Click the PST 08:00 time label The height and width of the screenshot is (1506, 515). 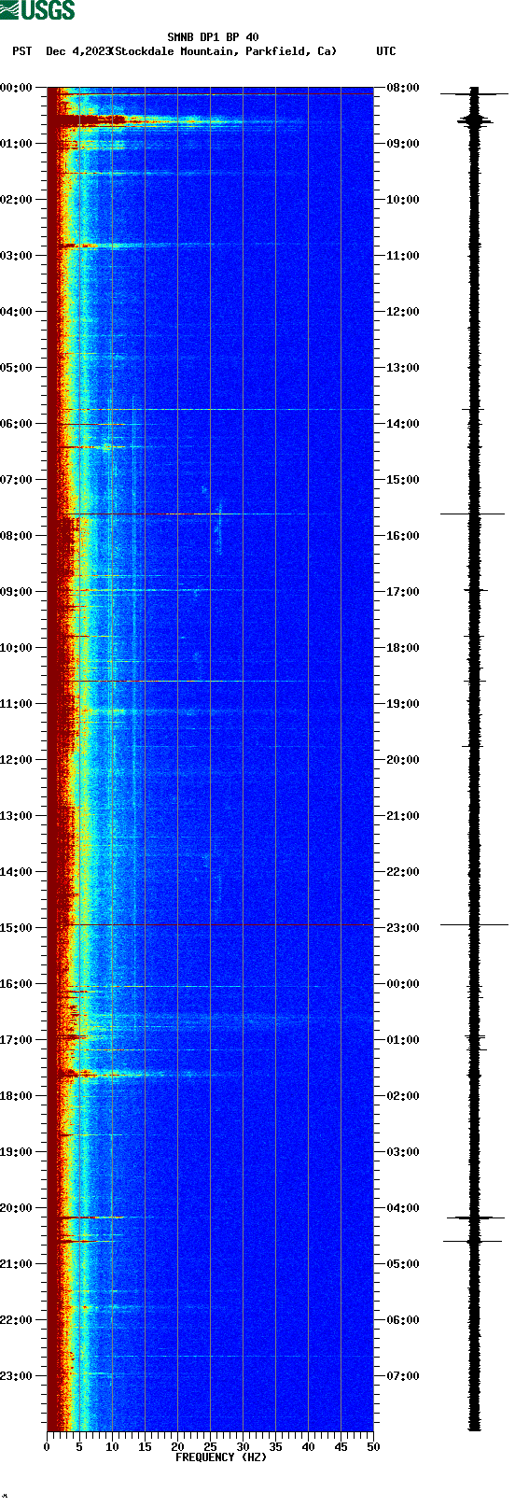tap(17, 536)
